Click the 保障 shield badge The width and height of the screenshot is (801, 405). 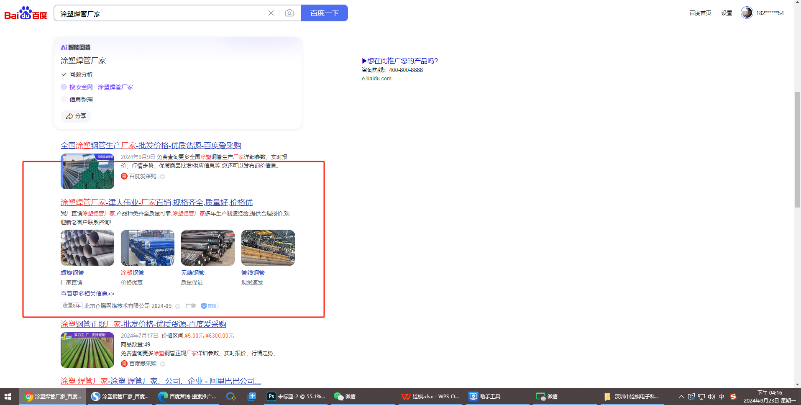click(209, 306)
